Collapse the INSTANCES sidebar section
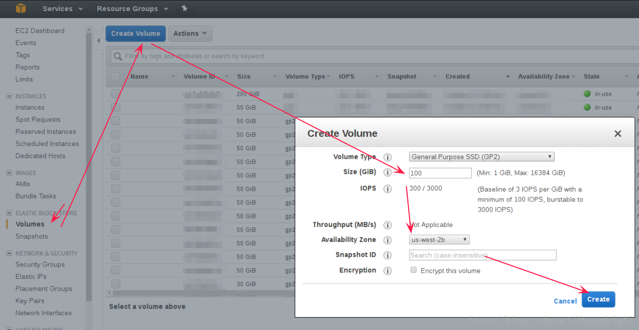Viewport: 639px width, 330px height. [x=9, y=96]
